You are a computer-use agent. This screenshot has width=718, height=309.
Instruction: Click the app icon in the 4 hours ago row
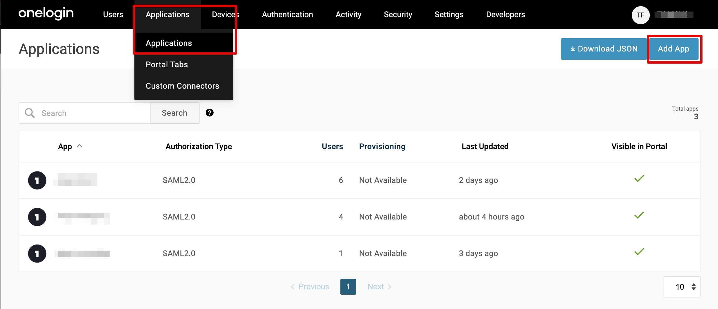(37, 217)
